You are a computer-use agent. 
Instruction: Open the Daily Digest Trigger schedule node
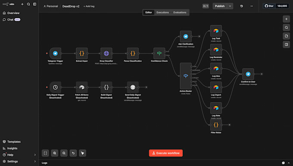click(x=55, y=87)
